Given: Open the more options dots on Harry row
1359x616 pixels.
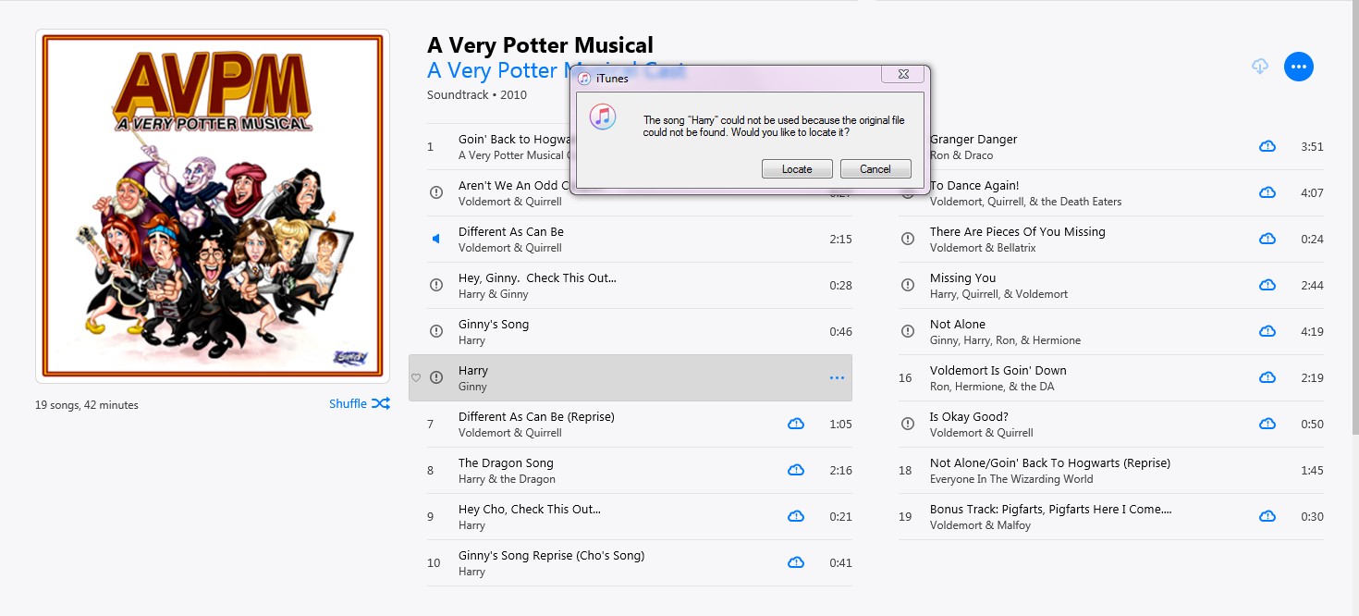Looking at the screenshot, I should 837,378.
